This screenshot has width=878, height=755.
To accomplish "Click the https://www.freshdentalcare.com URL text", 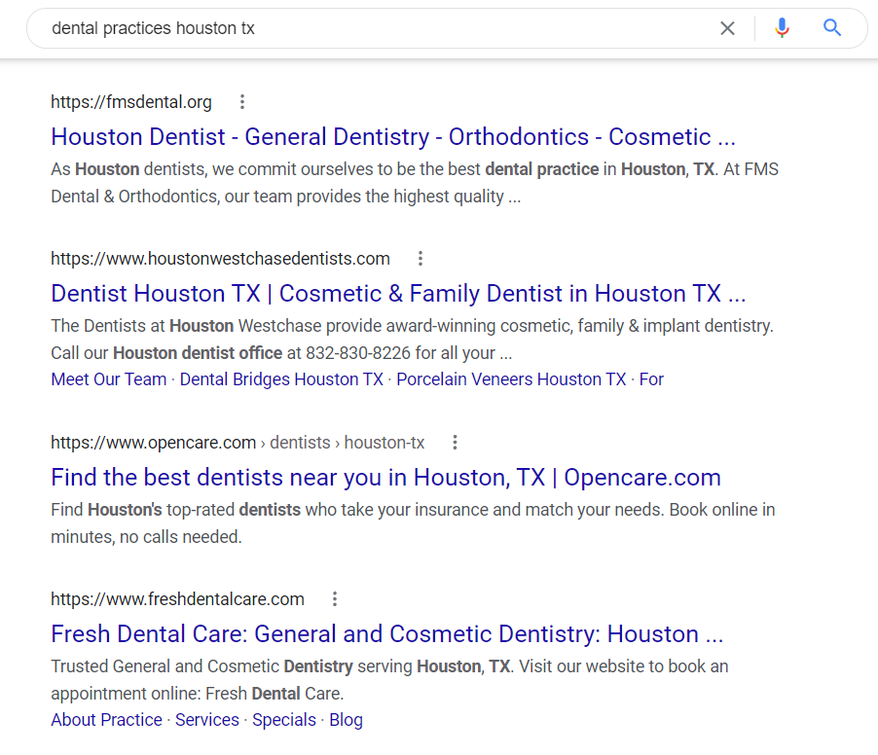I will [177, 599].
